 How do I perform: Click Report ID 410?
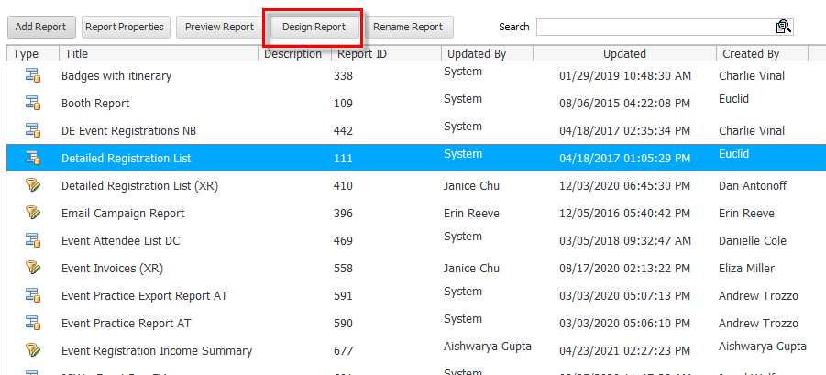[x=343, y=186]
